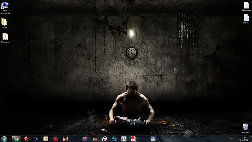Launch the blue notepad taskbar icon

tap(153, 139)
